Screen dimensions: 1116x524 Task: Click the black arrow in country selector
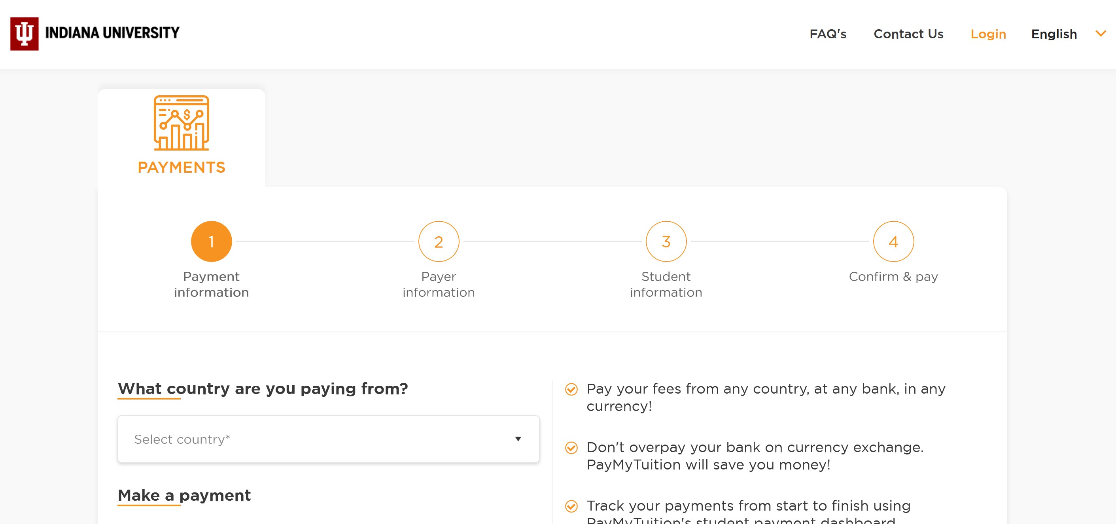518,439
